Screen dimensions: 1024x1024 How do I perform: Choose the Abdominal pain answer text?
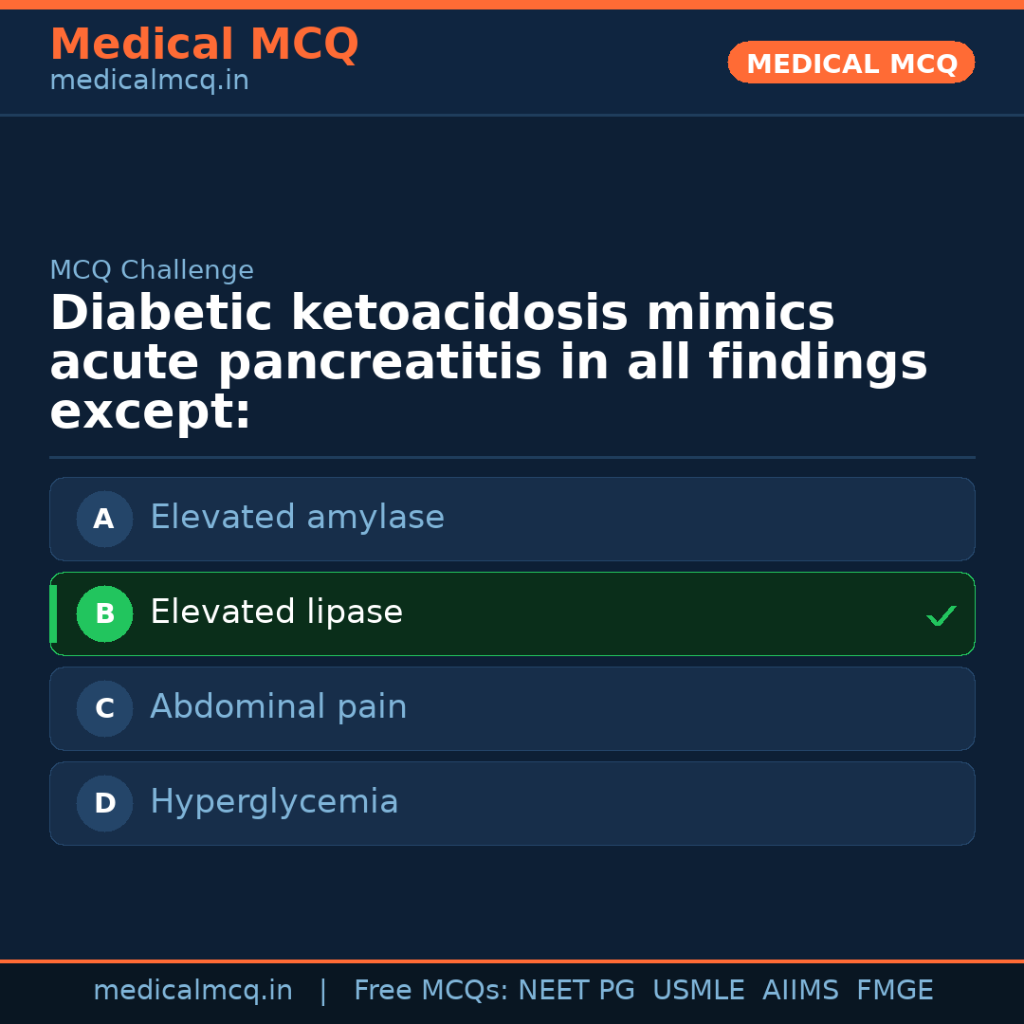pos(278,707)
